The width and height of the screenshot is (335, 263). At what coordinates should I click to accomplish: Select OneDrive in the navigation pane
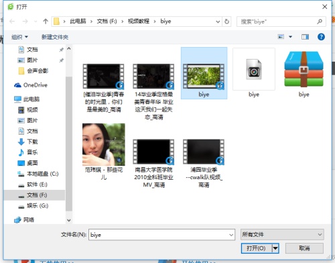tap(35, 85)
